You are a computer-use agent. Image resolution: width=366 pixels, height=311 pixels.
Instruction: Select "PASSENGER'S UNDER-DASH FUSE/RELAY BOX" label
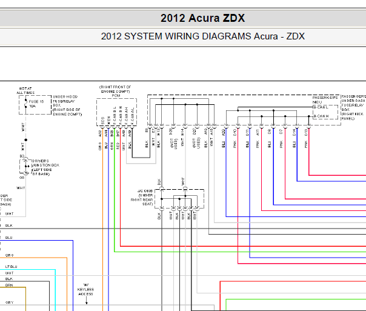[x=353, y=103]
